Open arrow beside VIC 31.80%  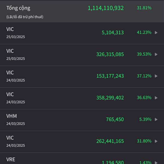pos(156,141)
